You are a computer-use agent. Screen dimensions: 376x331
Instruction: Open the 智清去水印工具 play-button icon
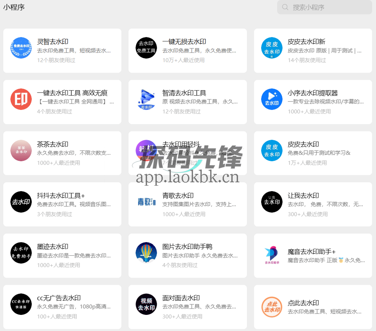pos(146,99)
